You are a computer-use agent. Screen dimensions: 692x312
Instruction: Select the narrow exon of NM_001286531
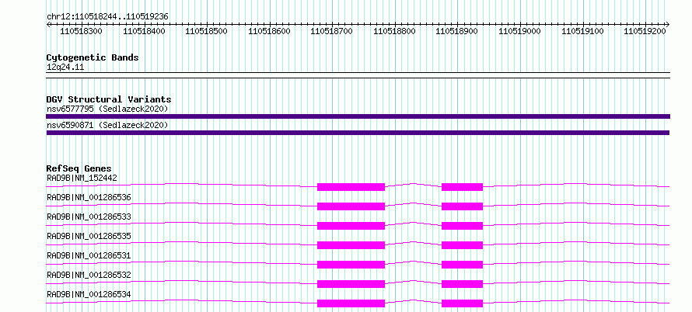[x=462, y=265]
